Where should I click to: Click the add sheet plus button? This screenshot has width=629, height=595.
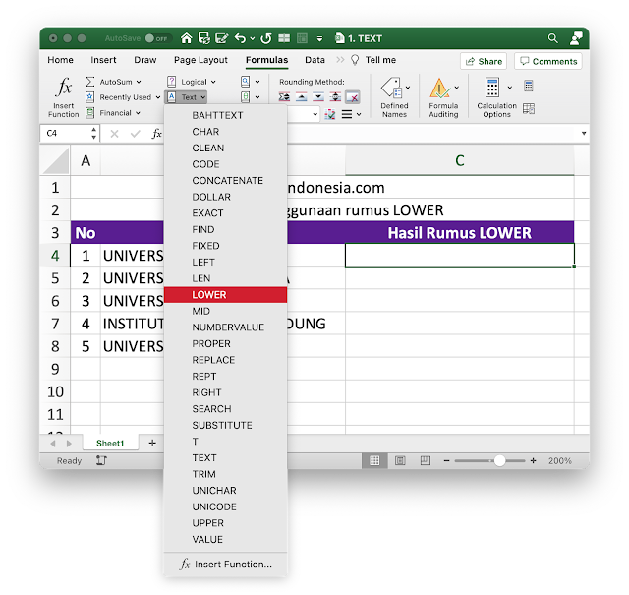(x=152, y=443)
